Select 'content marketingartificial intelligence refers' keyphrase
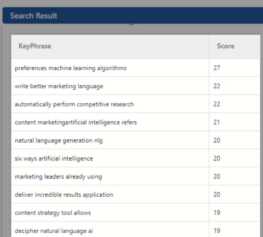Screen dimensions: 263x237 [x=76, y=122]
